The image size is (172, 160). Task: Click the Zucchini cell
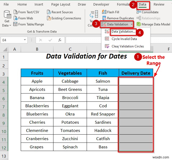(70, 139)
